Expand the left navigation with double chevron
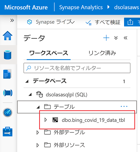140x152 pixels. point(12,20)
